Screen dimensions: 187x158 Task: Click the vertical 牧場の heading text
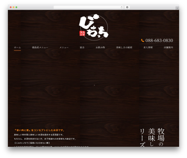coord(161,137)
